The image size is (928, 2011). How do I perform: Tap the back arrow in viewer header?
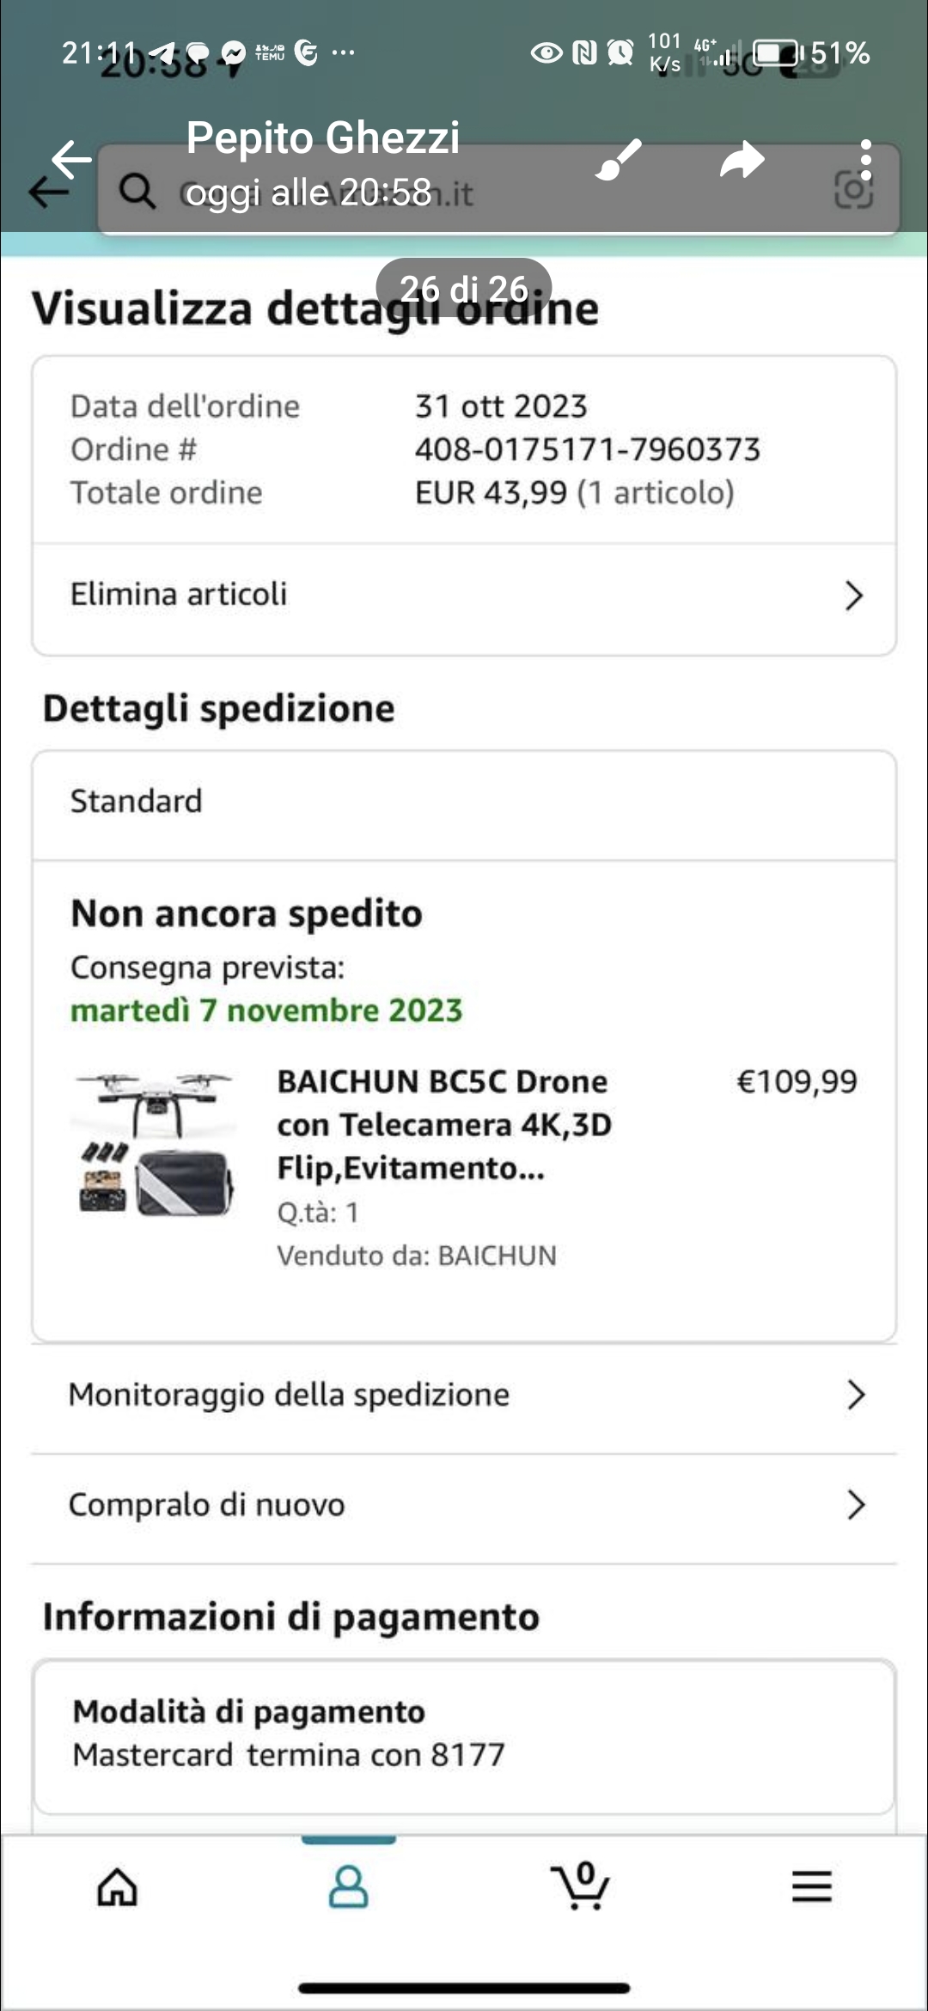[x=70, y=159]
